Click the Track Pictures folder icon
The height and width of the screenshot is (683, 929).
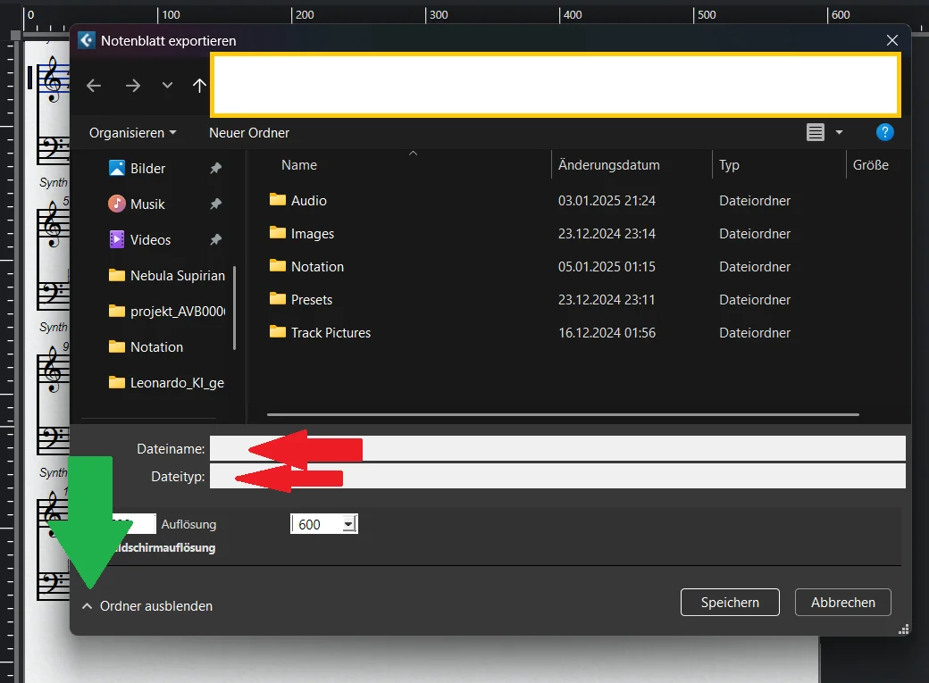[x=277, y=332]
